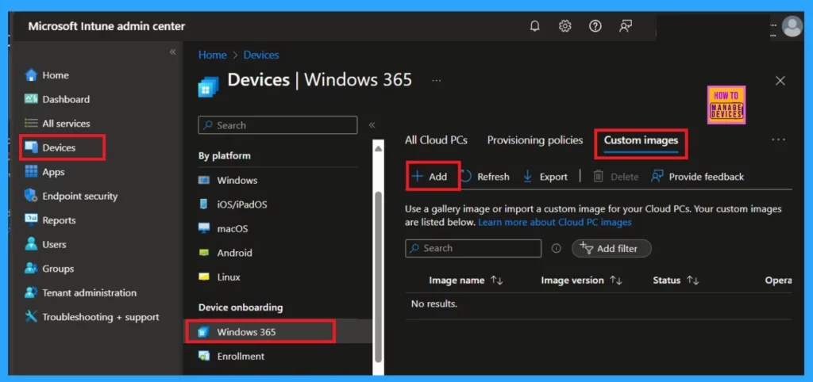Click the Dashboard chart icon

pos(32,99)
